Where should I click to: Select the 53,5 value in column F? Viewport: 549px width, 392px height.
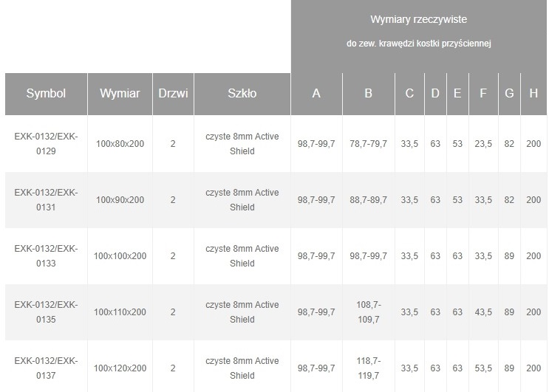point(483,368)
